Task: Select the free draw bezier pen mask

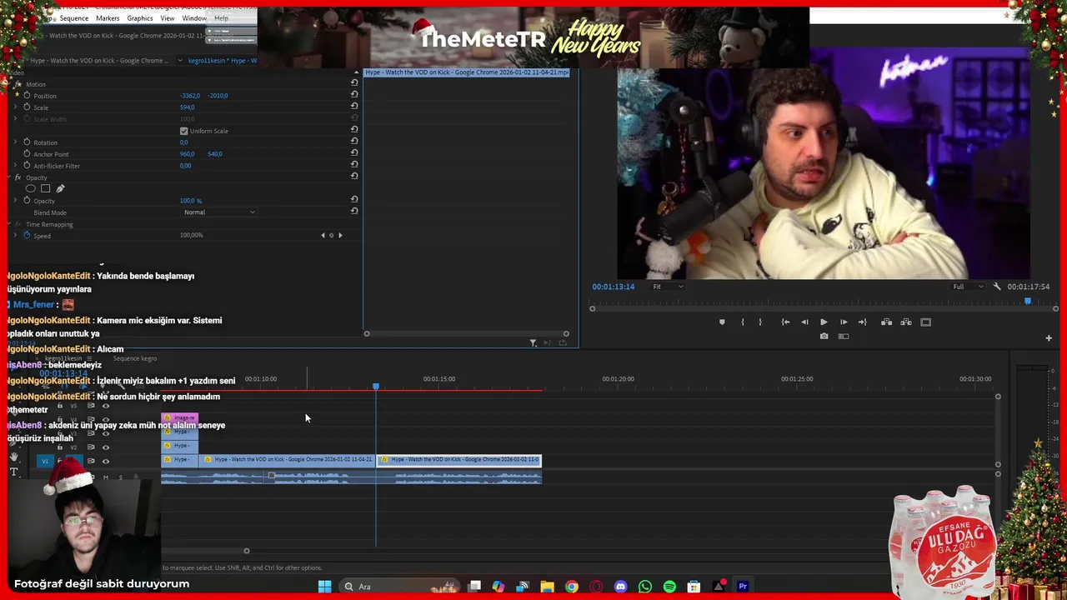Action: click(x=60, y=188)
